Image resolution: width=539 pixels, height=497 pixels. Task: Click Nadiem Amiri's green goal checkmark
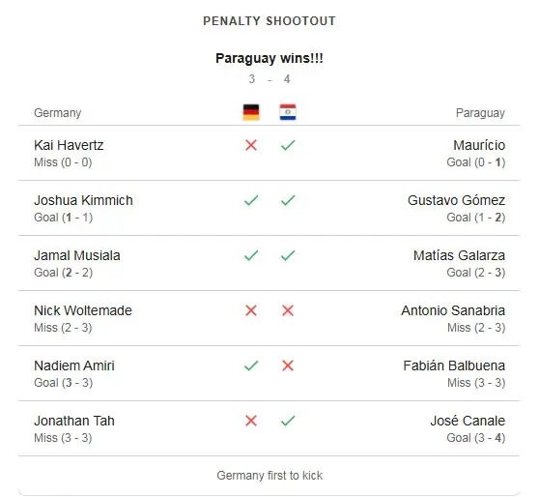(251, 365)
